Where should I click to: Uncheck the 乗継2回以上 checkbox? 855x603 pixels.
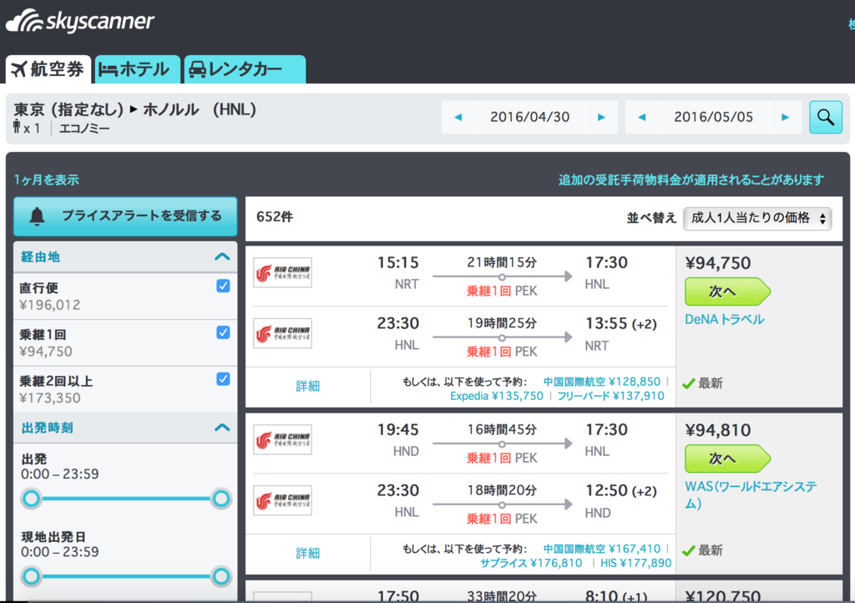click(223, 379)
